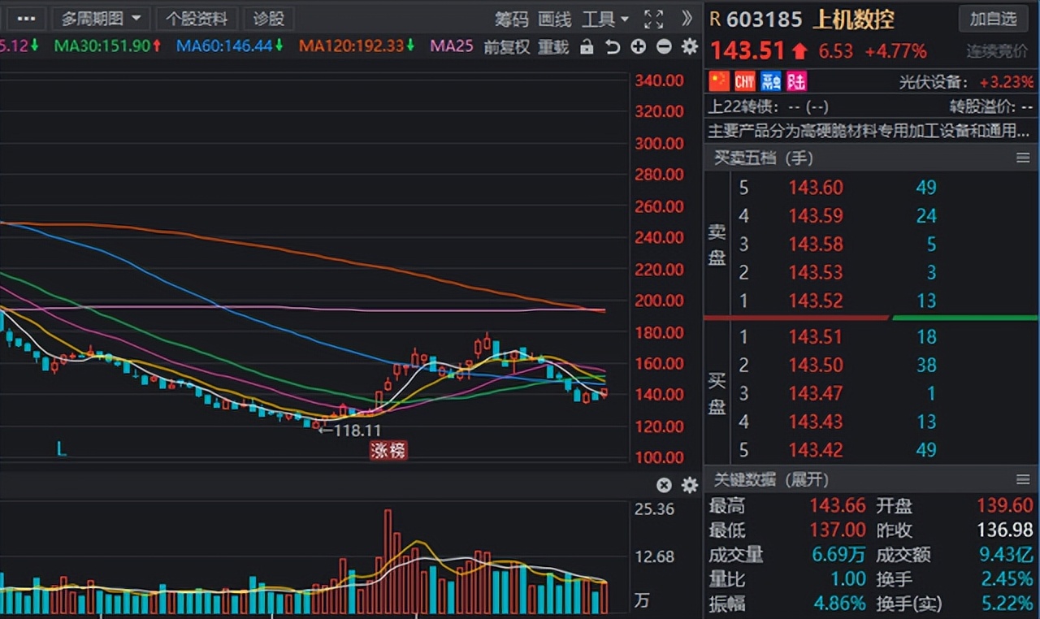1040x619 pixels.
Task: Click the undo arrow icon
Action: click(613, 47)
